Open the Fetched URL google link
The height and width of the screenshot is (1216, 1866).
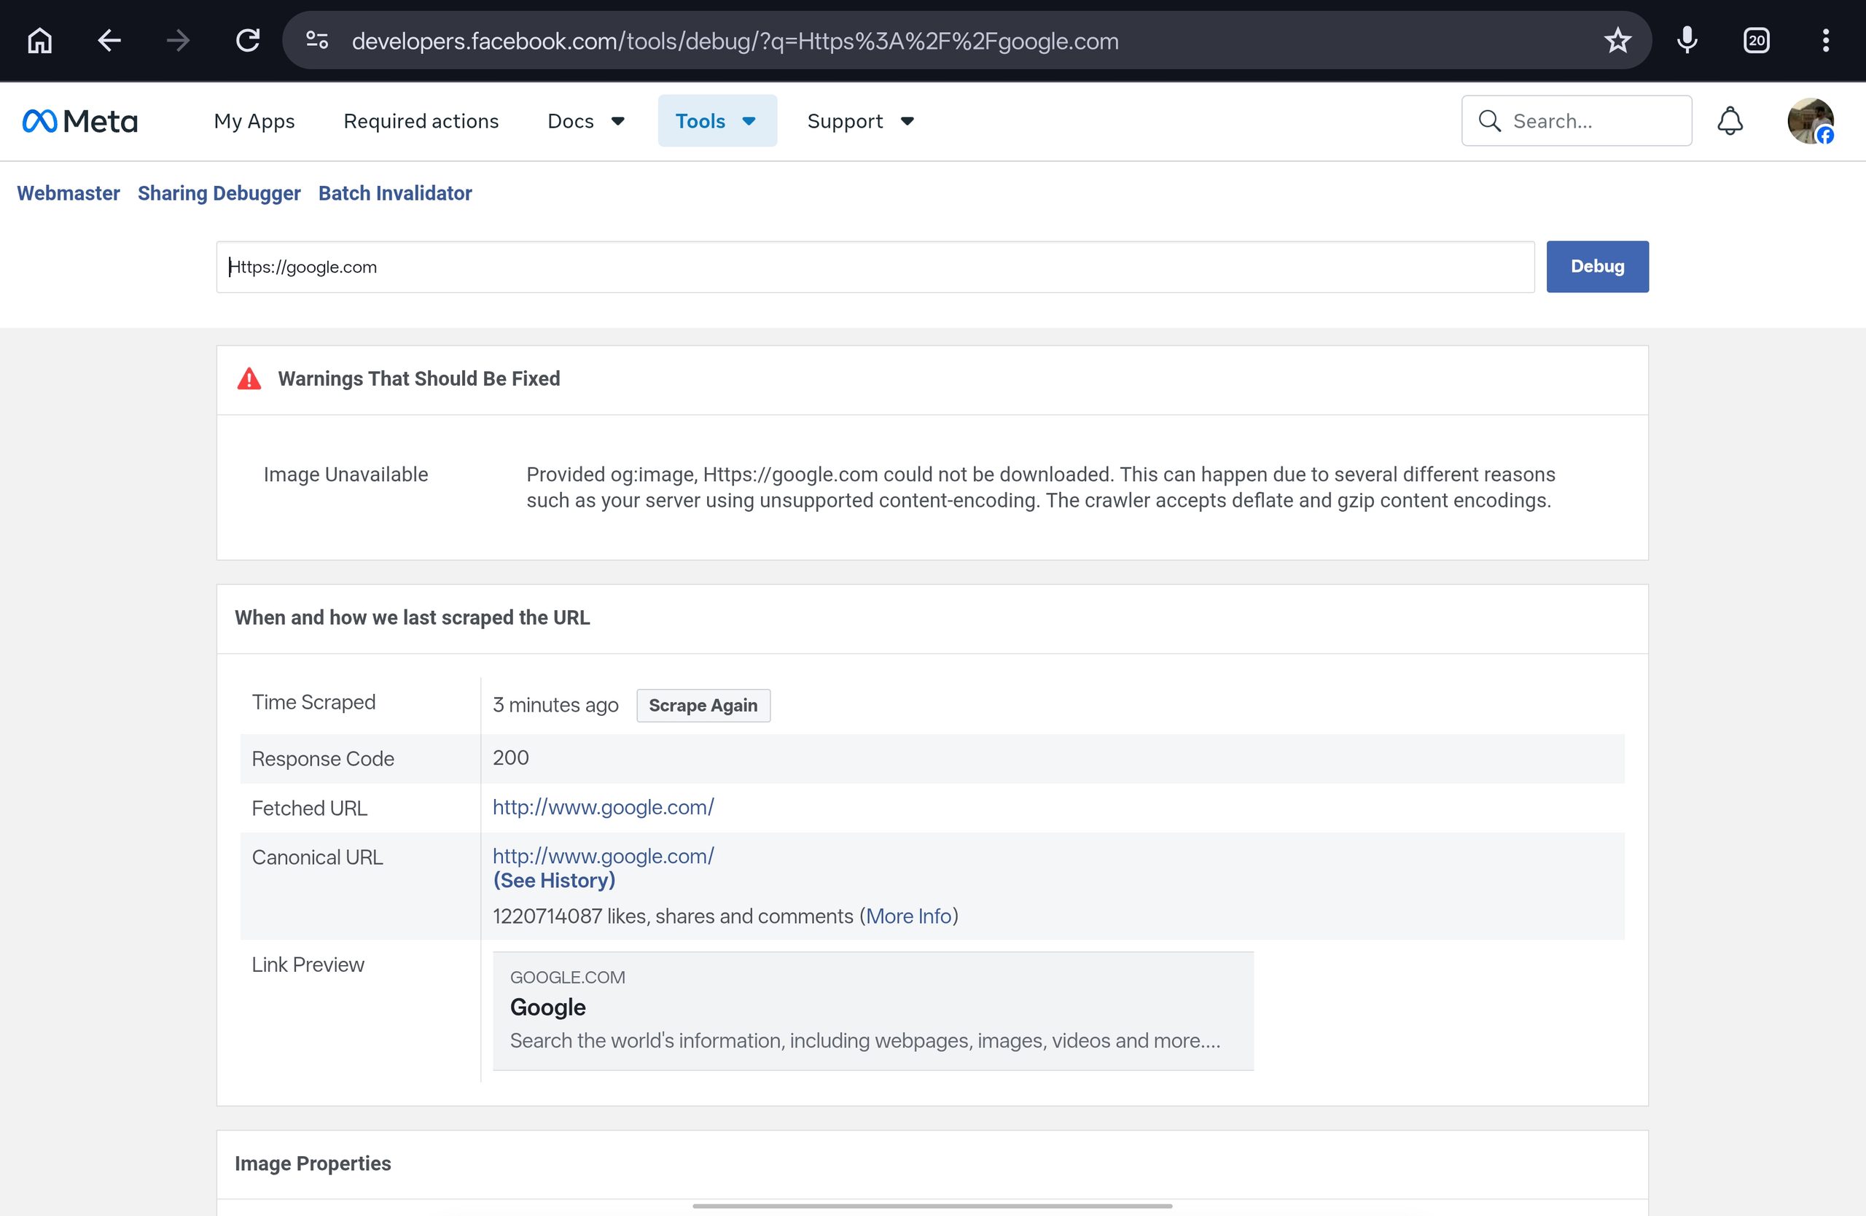[x=603, y=807]
